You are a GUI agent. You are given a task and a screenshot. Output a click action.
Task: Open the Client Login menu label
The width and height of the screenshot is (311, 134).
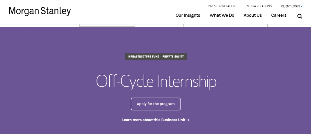tap(290, 6)
